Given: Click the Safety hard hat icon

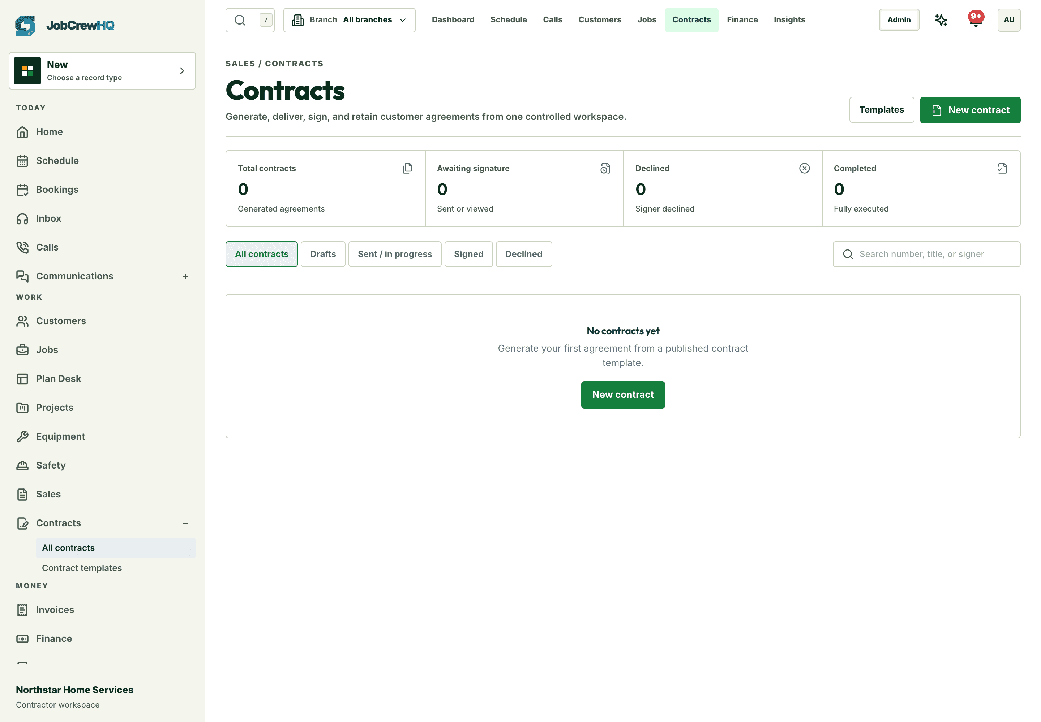Looking at the screenshot, I should (22, 465).
